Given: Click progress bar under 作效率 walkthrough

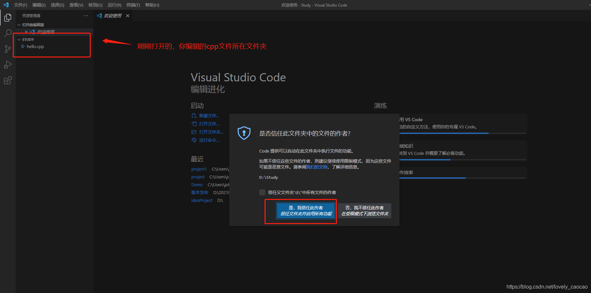Looking at the screenshot, I should tap(463, 178).
